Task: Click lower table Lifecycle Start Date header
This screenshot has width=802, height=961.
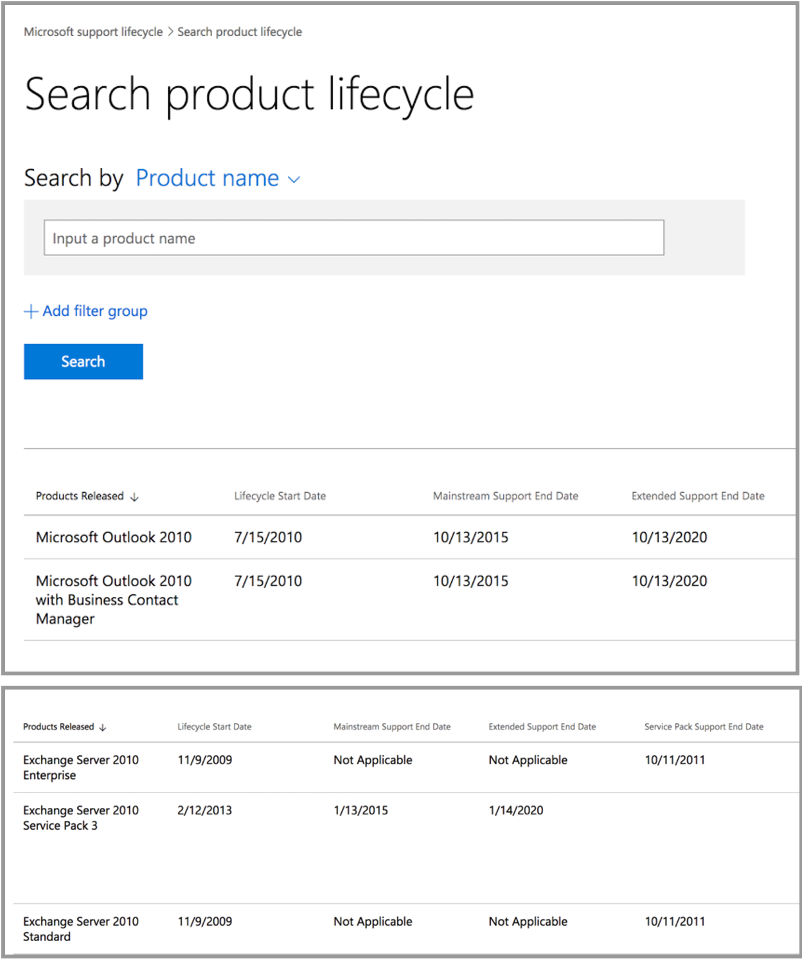Action: pos(215,727)
